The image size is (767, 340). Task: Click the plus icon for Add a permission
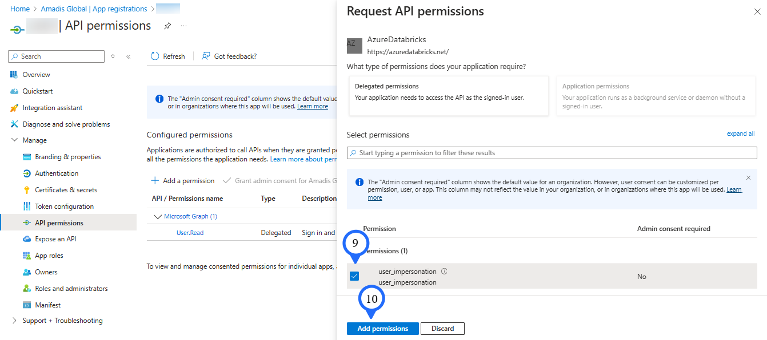155,181
